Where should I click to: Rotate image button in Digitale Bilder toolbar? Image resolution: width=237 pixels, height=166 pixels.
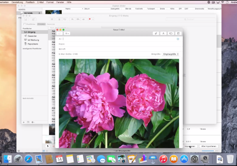[47, 146]
